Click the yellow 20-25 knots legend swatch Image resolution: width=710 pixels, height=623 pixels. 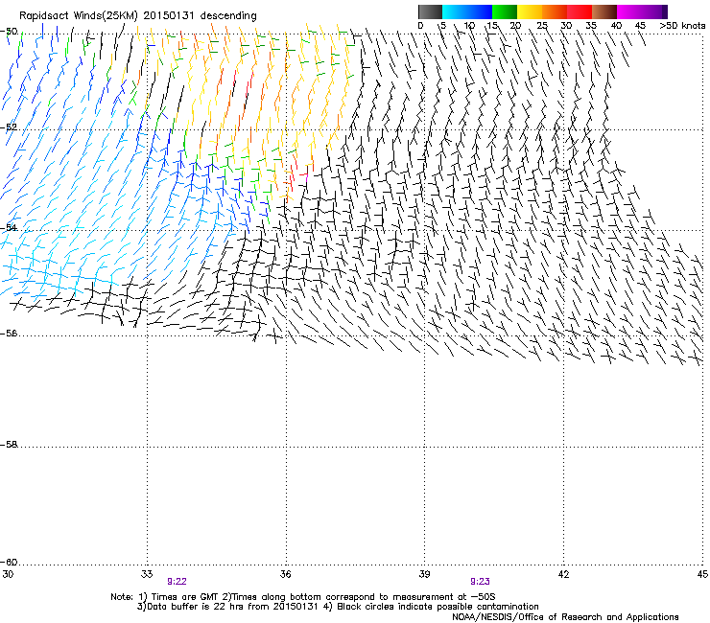point(530,12)
